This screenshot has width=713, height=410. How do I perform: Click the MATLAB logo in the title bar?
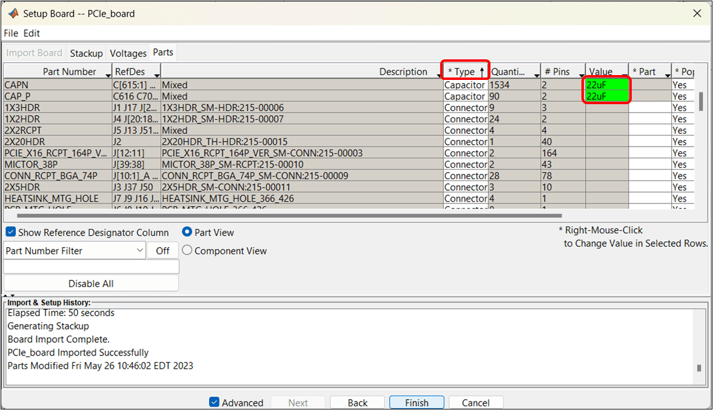(13, 13)
